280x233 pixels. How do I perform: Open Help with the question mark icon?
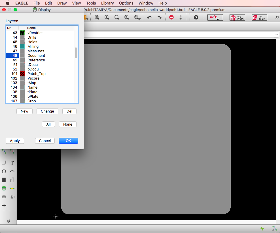click(196, 17)
